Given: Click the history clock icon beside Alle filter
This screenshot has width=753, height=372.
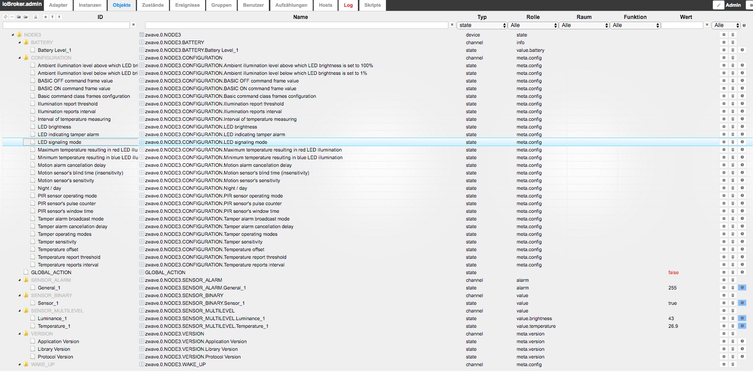Looking at the screenshot, I should [x=744, y=25].
